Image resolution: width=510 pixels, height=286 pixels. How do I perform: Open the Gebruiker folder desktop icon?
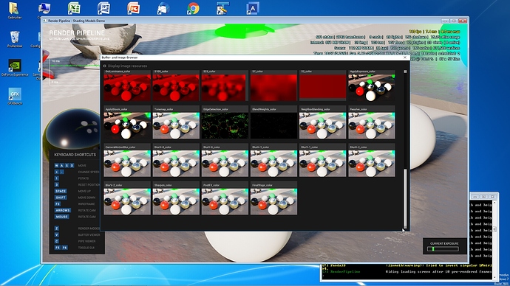[x=14, y=10]
